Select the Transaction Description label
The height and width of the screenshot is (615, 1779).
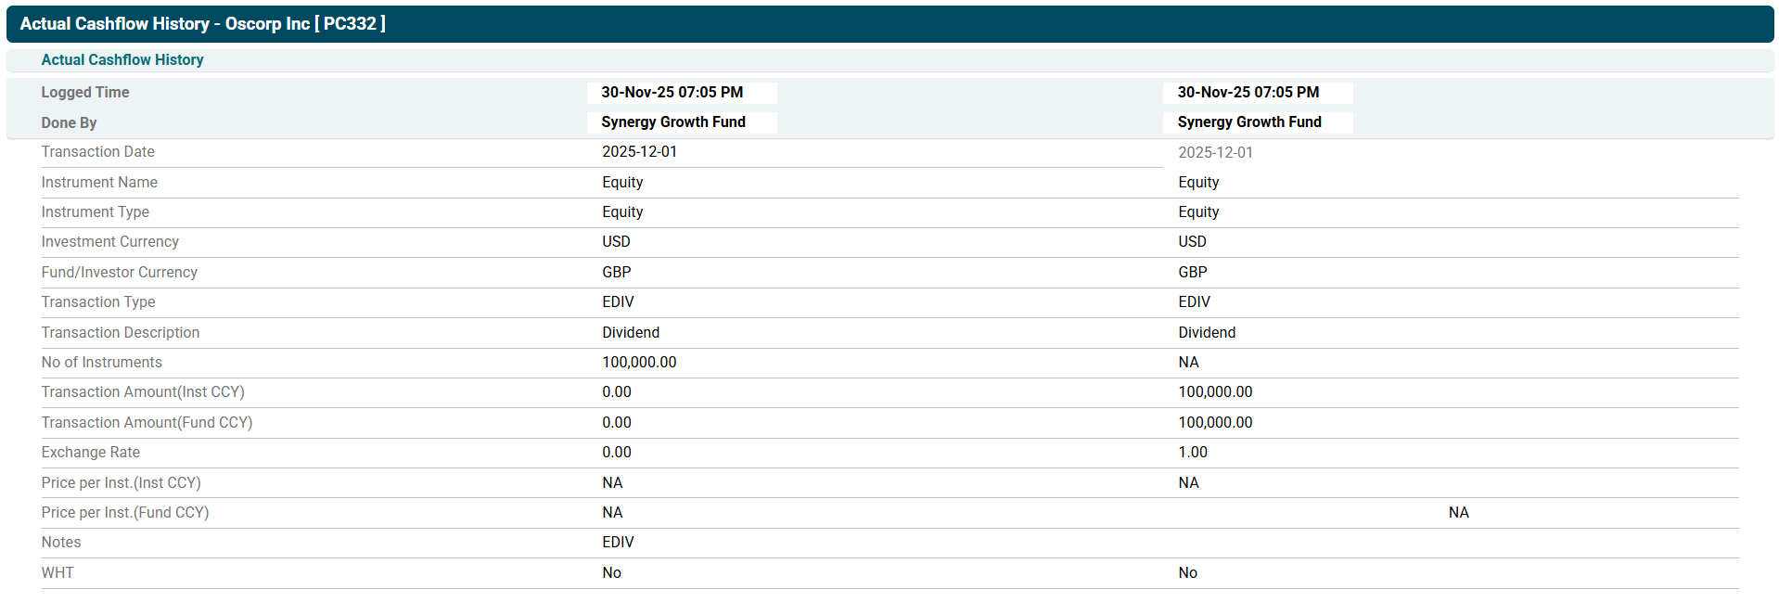click(120, 333)
